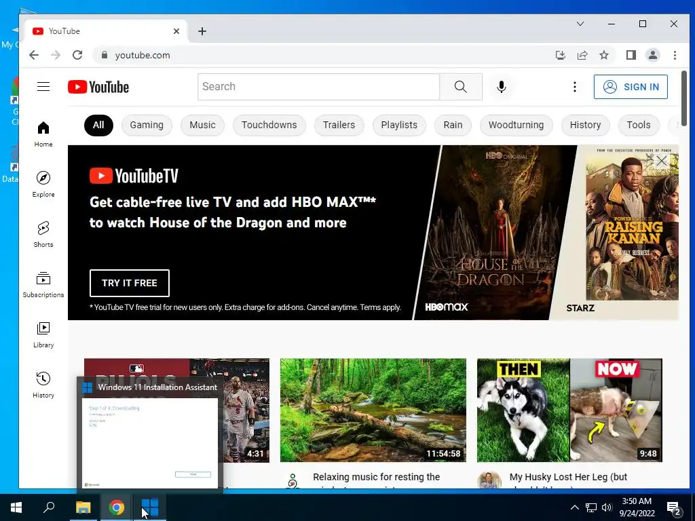Open Explore in the sidebar

43,185
